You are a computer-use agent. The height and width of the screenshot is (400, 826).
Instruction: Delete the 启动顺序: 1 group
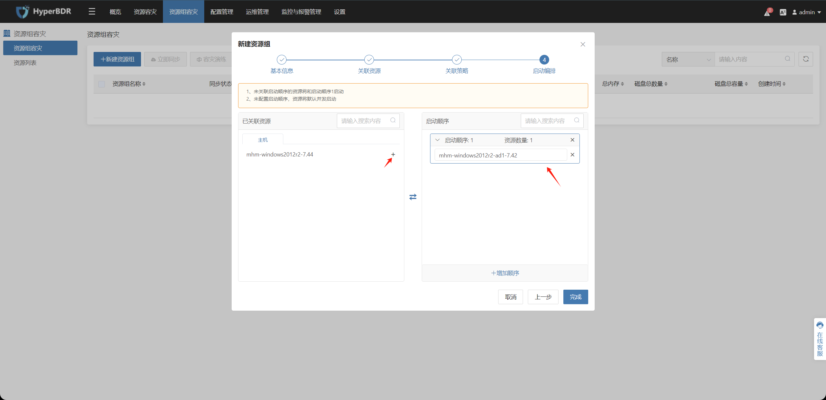pos(572,140)
